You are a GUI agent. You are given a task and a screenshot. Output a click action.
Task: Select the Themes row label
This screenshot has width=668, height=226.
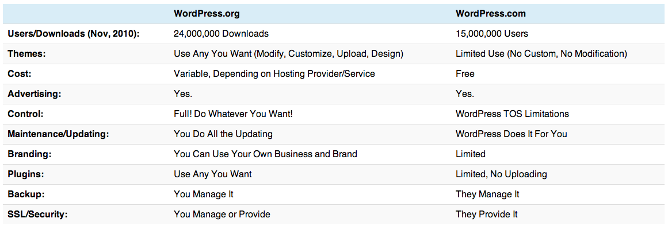click(x=23, y=54)
